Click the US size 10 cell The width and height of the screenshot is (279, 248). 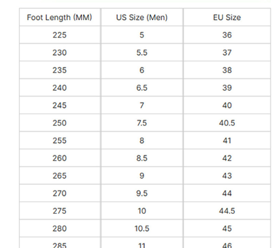coord(142,211)
